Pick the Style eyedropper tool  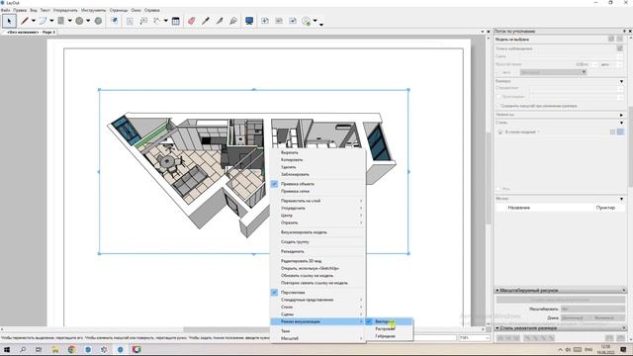(x=206, y=21)
